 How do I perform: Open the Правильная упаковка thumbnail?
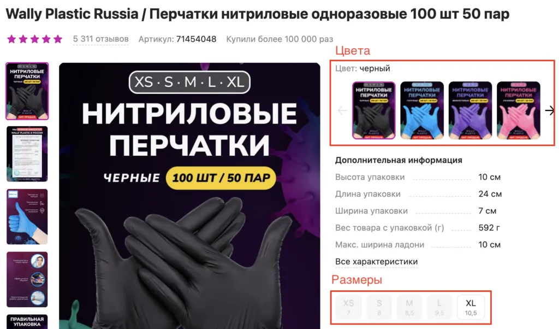27,321
